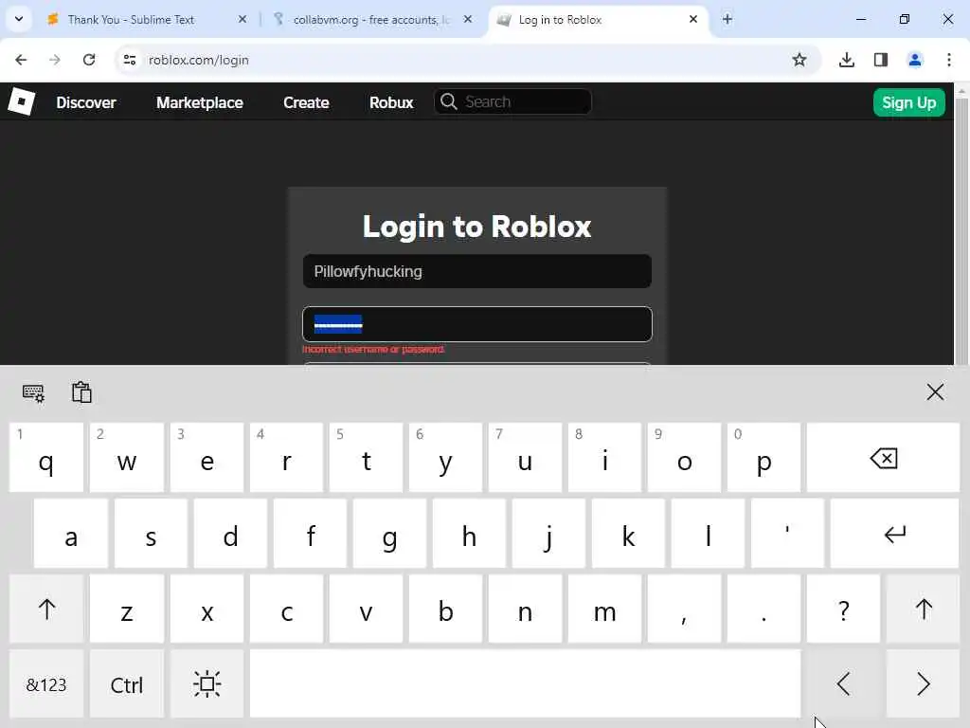Tap the z key

point(126,609)
